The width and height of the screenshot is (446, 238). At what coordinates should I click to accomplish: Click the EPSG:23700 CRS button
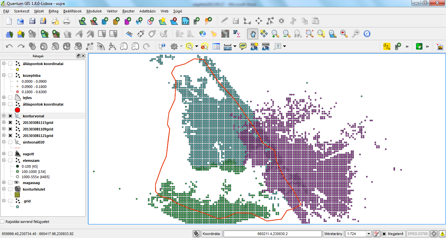pyautogui.click(x=418, y=234)
